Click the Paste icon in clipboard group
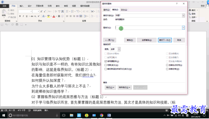 4,12
